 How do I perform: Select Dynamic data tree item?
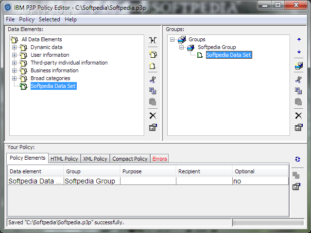point(47,47)
